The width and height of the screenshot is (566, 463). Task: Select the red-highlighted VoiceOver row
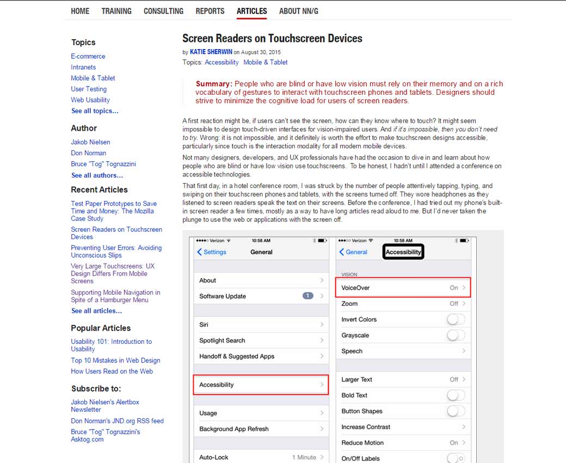coord(403,287)
